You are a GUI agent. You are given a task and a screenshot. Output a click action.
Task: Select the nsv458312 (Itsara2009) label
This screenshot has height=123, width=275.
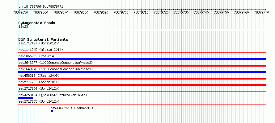point(39,76)
